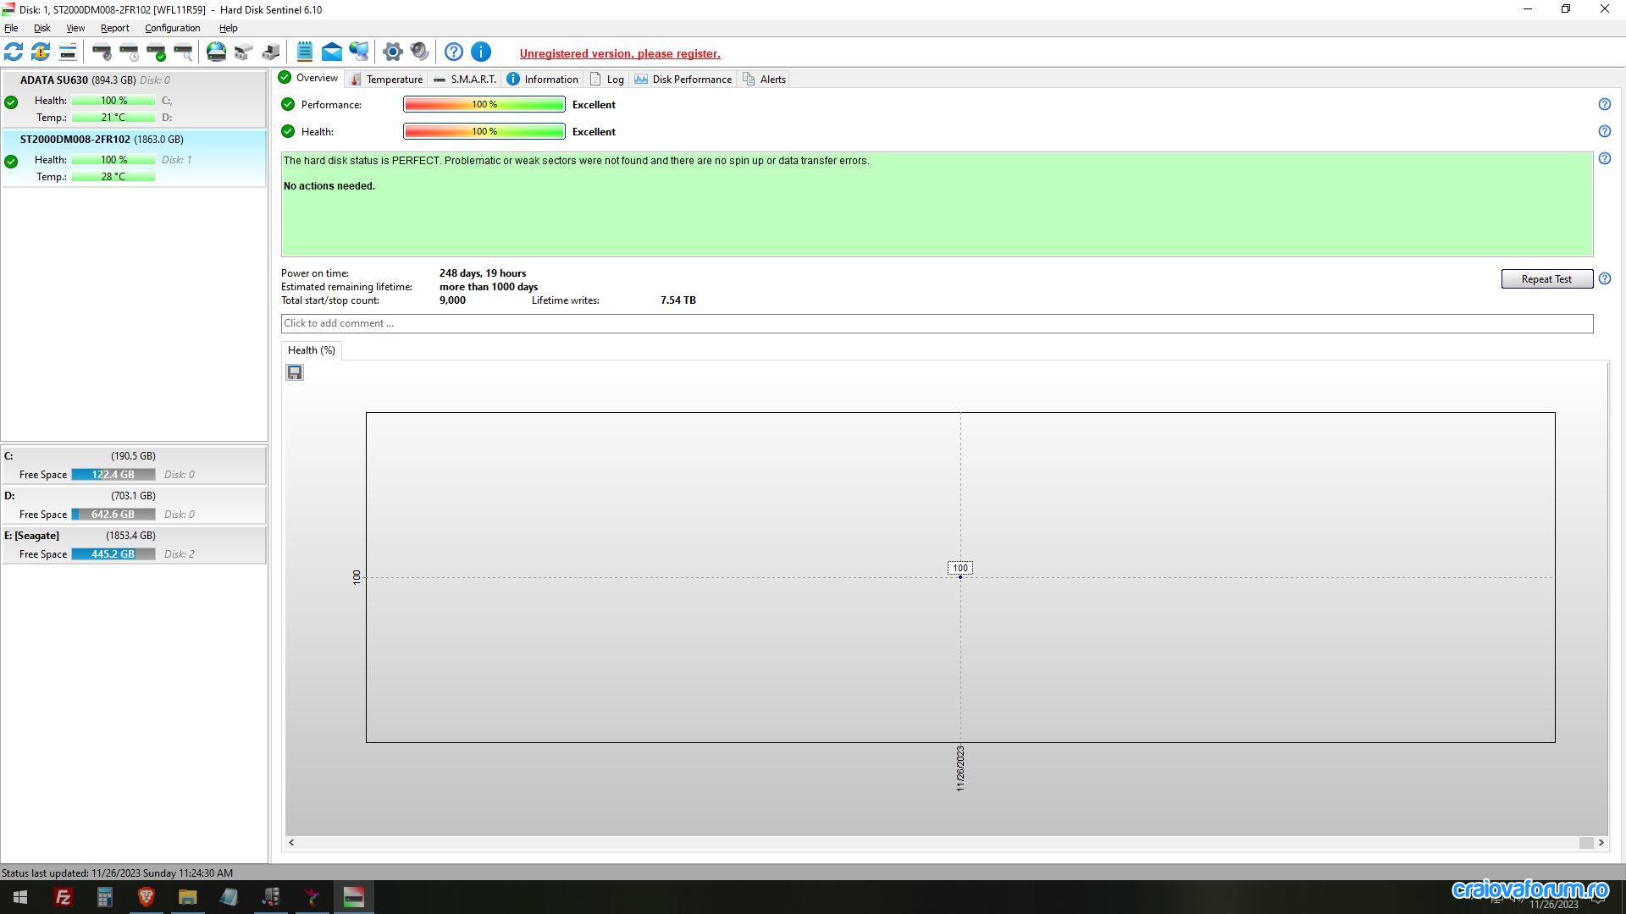Open File Explorer from the taskbar

[x=187, y=897]
